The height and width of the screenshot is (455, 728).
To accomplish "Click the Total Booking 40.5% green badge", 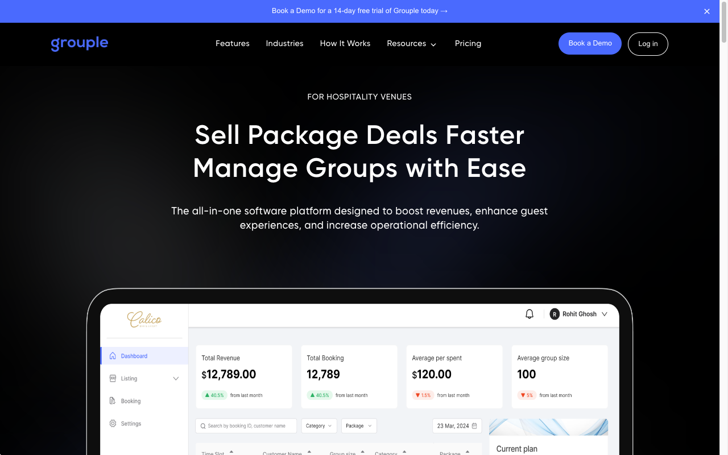I will [x=319, y=395].
